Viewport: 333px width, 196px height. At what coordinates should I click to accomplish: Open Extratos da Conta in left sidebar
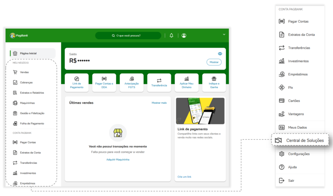(x=27, y=153)
